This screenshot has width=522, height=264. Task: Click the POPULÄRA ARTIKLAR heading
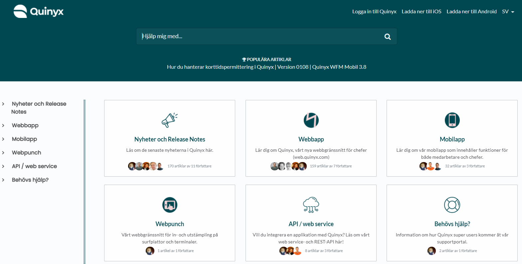pyautogui.click(x=269, y=59)
